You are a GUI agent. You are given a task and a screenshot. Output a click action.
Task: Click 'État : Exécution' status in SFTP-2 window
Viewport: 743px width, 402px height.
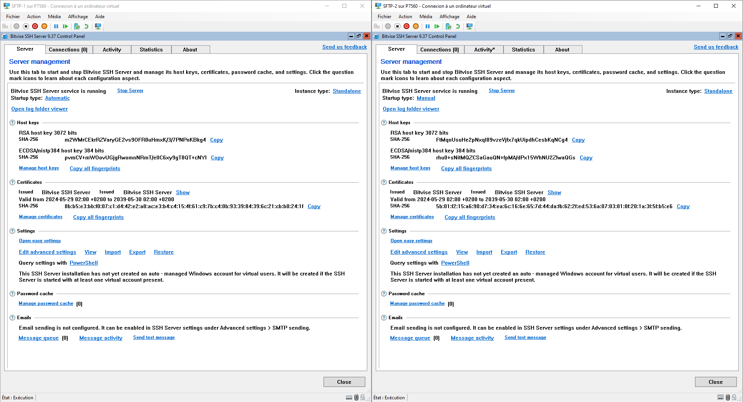[x=389, y=397]
